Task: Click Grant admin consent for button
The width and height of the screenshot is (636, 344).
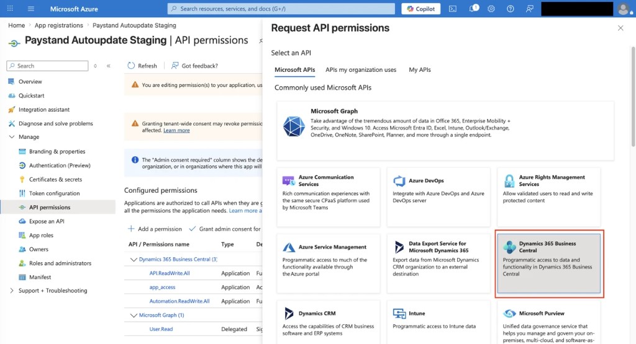Action: point(225,229)
